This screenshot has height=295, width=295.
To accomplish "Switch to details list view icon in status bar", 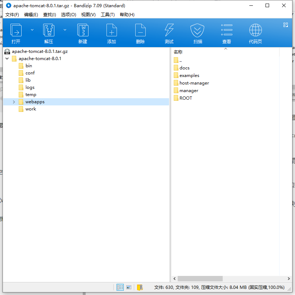I will (x=120, y=287).
